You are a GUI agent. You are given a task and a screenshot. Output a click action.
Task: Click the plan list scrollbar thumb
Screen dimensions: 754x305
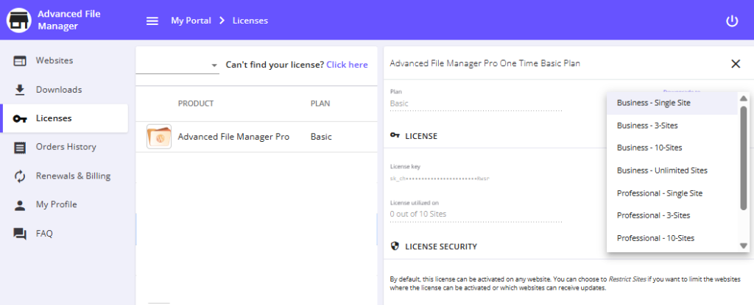744,158
